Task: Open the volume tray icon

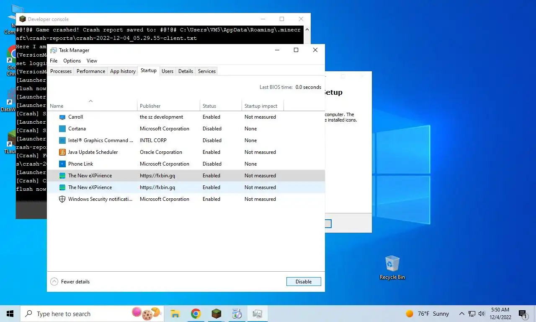Action: click(482, 314)
